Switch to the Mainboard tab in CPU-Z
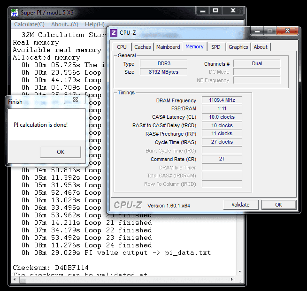Screen dimensions: 307x291 (168, 47)
